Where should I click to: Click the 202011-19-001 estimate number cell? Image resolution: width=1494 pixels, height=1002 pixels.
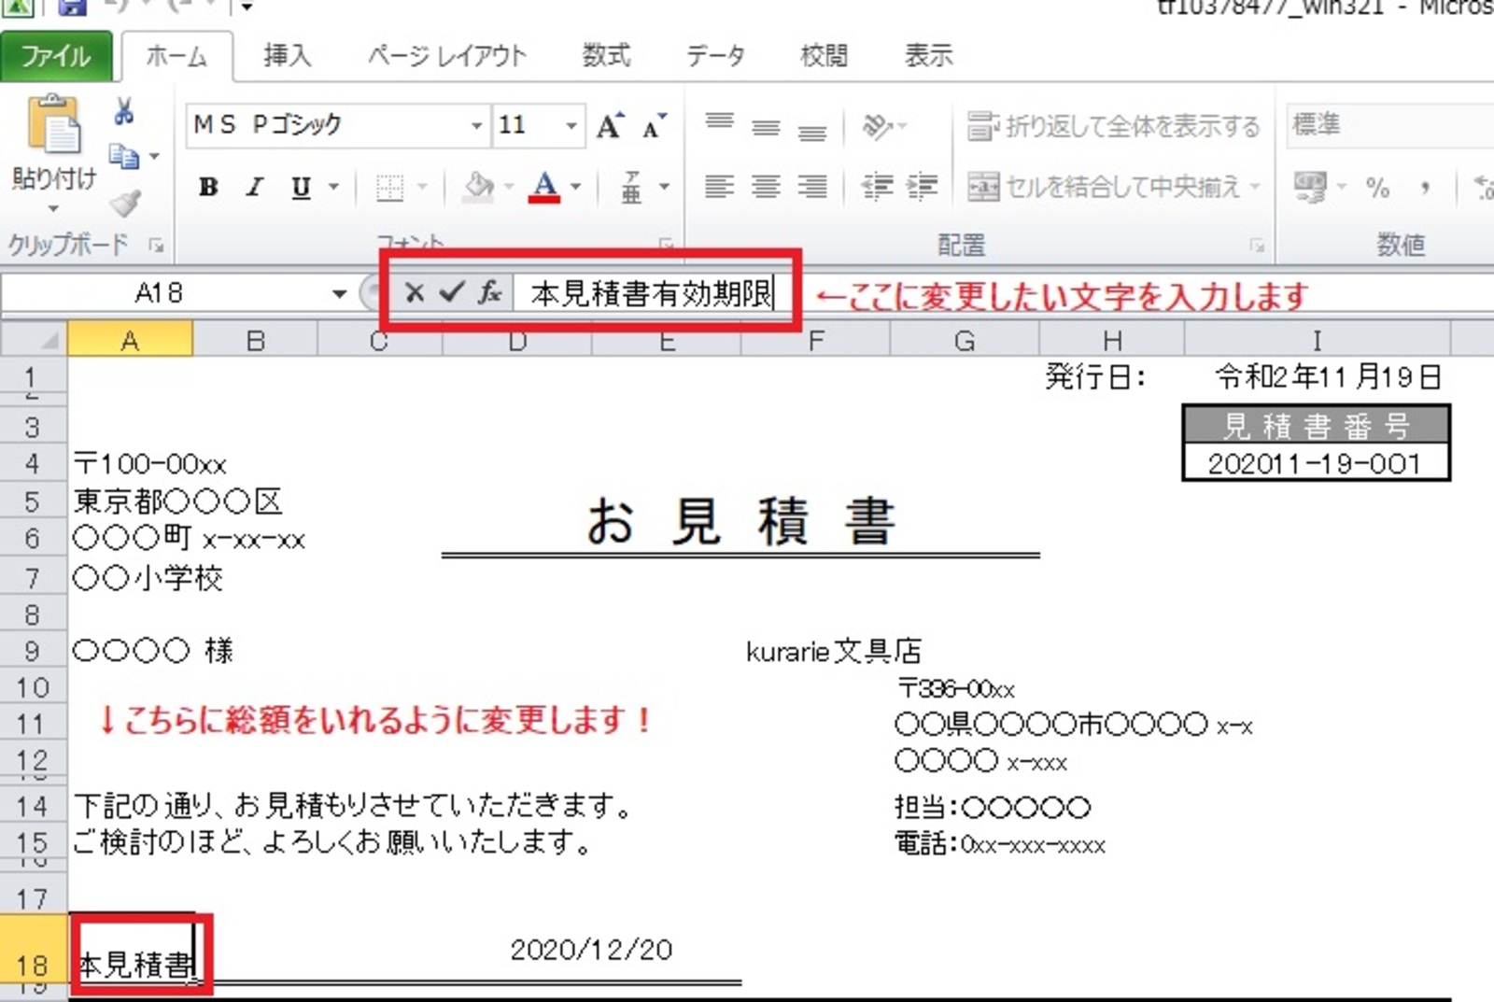(x=1315, y=463)
